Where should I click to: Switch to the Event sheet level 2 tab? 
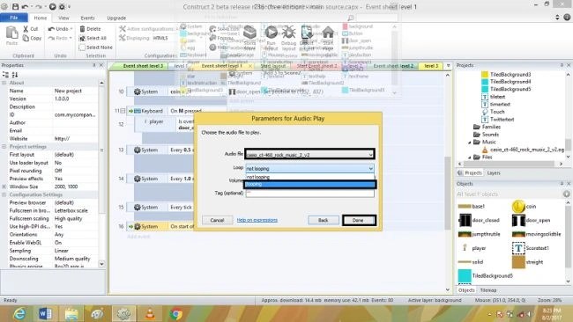pos(393,66)
